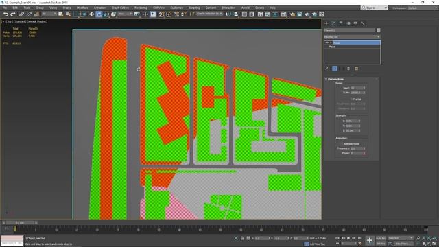Switch to the Utilities panel tab
439x247 pixels.
point(363,23)
